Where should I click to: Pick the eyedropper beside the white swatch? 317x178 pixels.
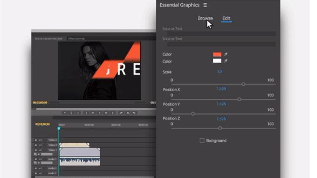pyautogui.click(x=225, y=61)
